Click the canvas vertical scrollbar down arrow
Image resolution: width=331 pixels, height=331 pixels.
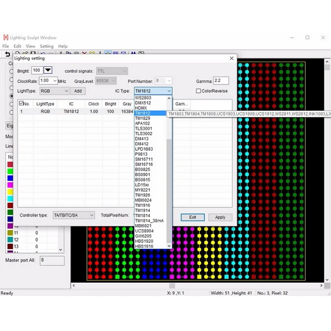[x=327, y=280]
